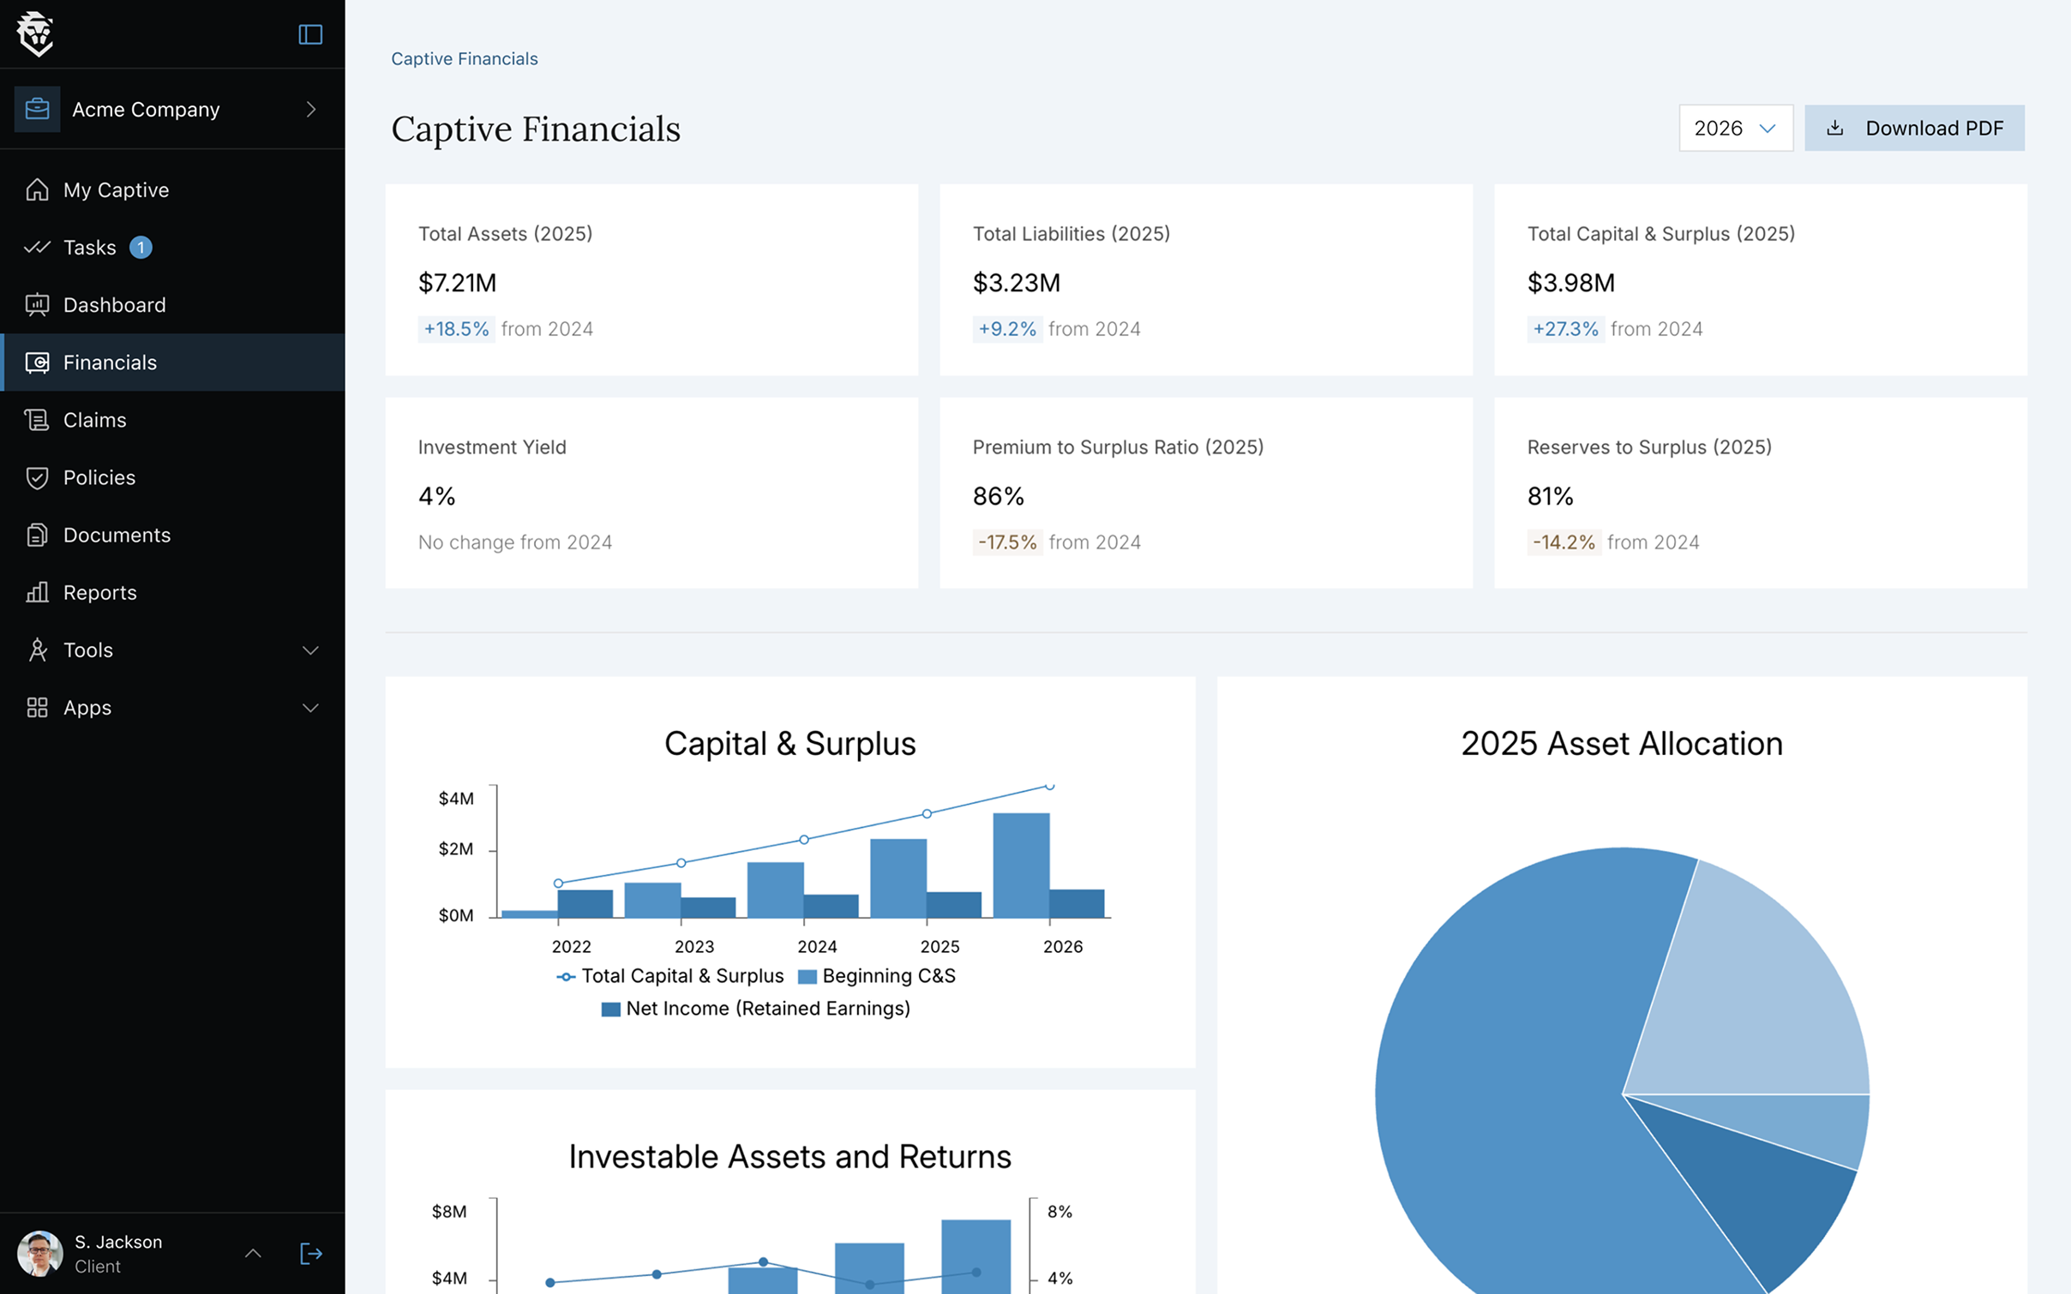Click the Download PDF button
The image size is (2071, 1294).
pyautogui.click(x=1914, y=128)
